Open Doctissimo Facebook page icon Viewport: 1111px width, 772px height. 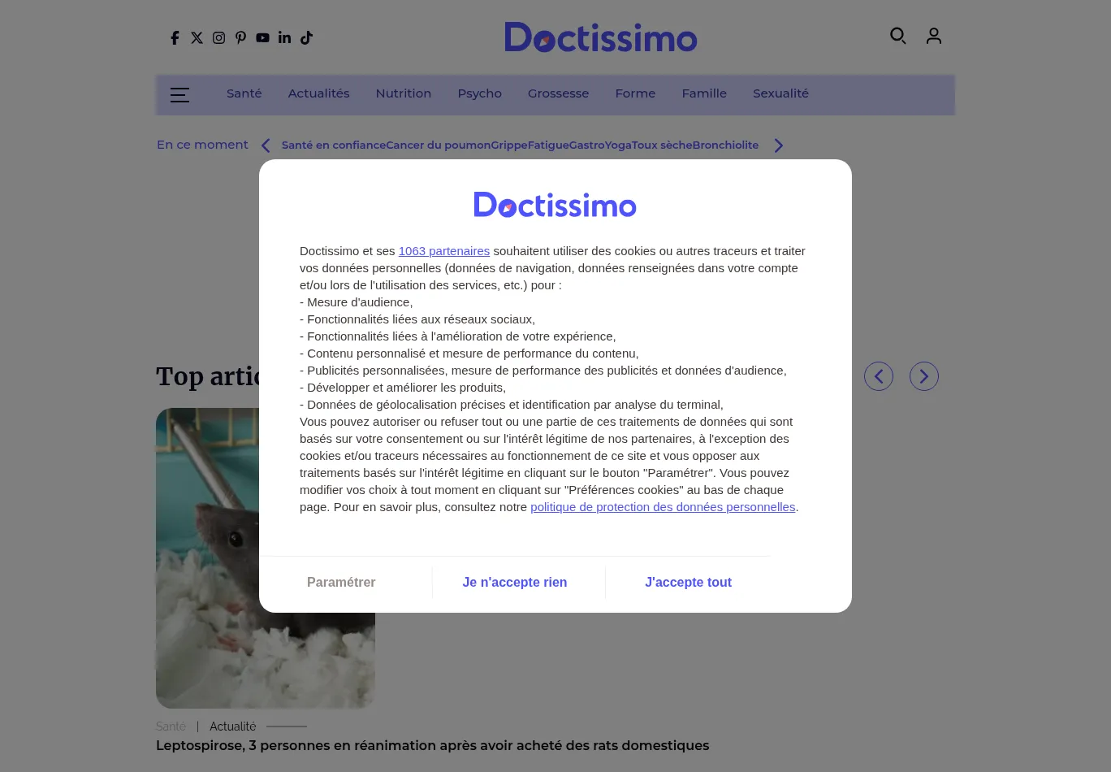(x=175, y=38)
